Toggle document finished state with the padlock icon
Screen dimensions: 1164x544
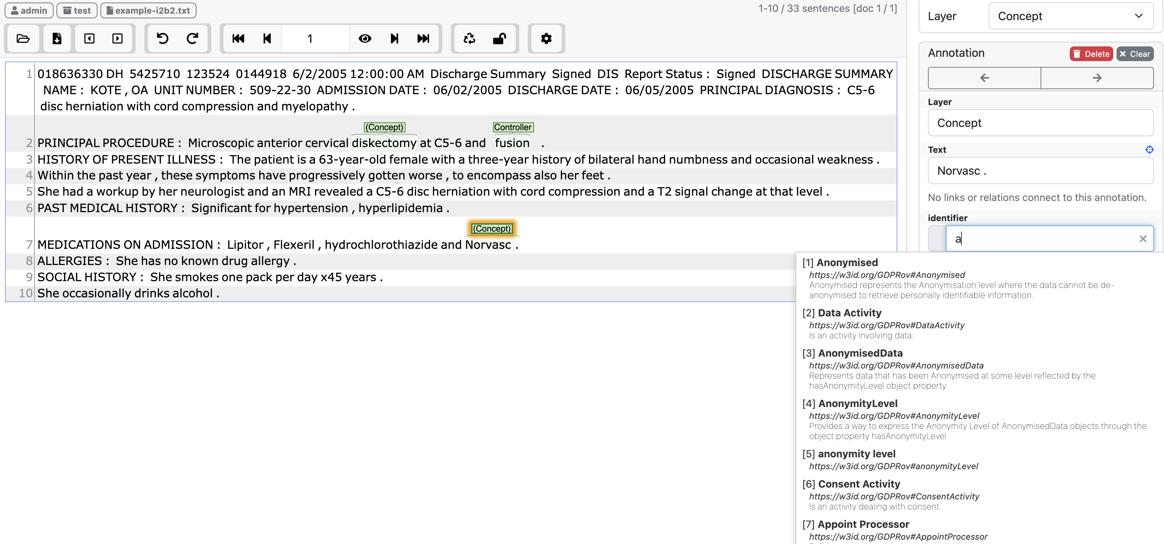tap(499, 39)
